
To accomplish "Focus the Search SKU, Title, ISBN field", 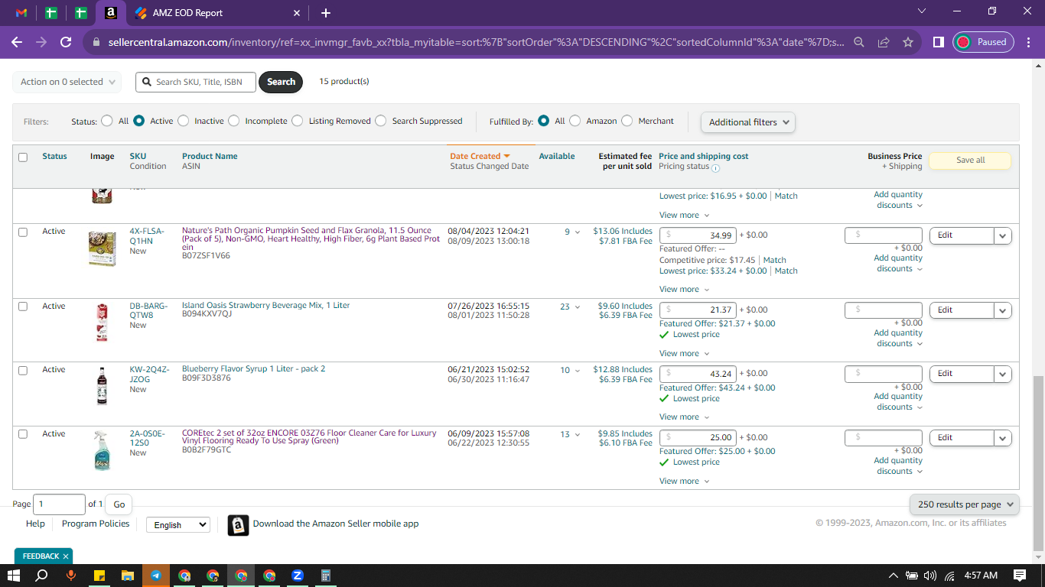I will click(196, 82).
